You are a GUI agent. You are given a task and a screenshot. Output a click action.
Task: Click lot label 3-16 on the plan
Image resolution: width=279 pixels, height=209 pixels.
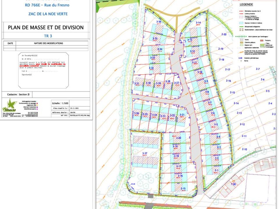[180, 176]
